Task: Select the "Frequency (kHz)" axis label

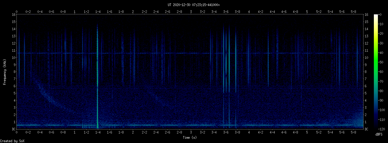Action: (5, 72)
